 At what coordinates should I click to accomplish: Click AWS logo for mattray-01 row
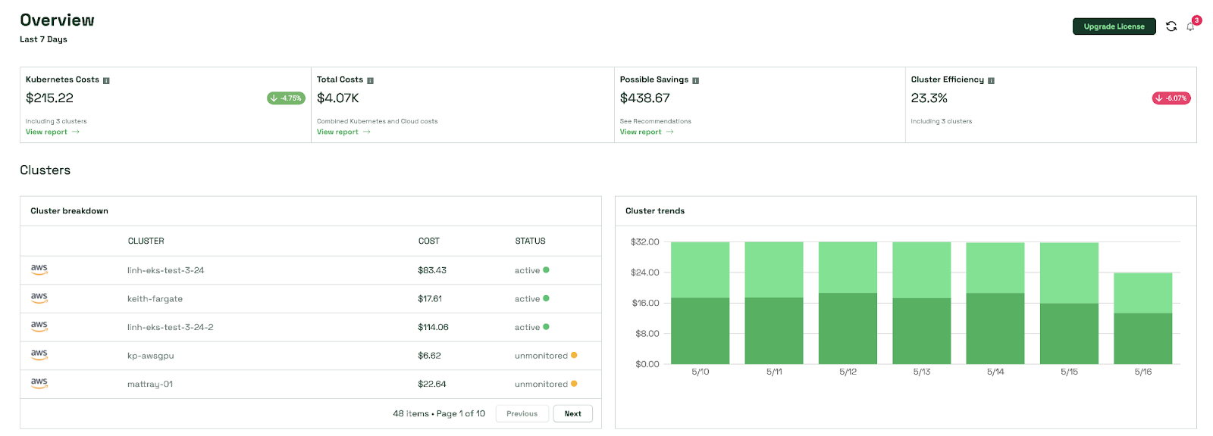point(39,383)
